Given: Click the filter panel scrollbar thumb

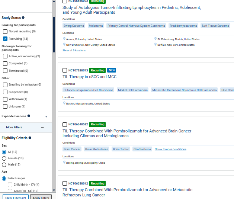Looking at the screenshot, I should point(54,35).
